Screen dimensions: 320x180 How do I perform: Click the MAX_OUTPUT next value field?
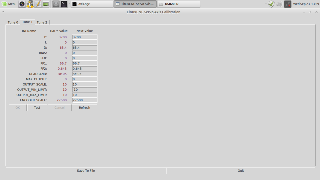pos(85,79)
